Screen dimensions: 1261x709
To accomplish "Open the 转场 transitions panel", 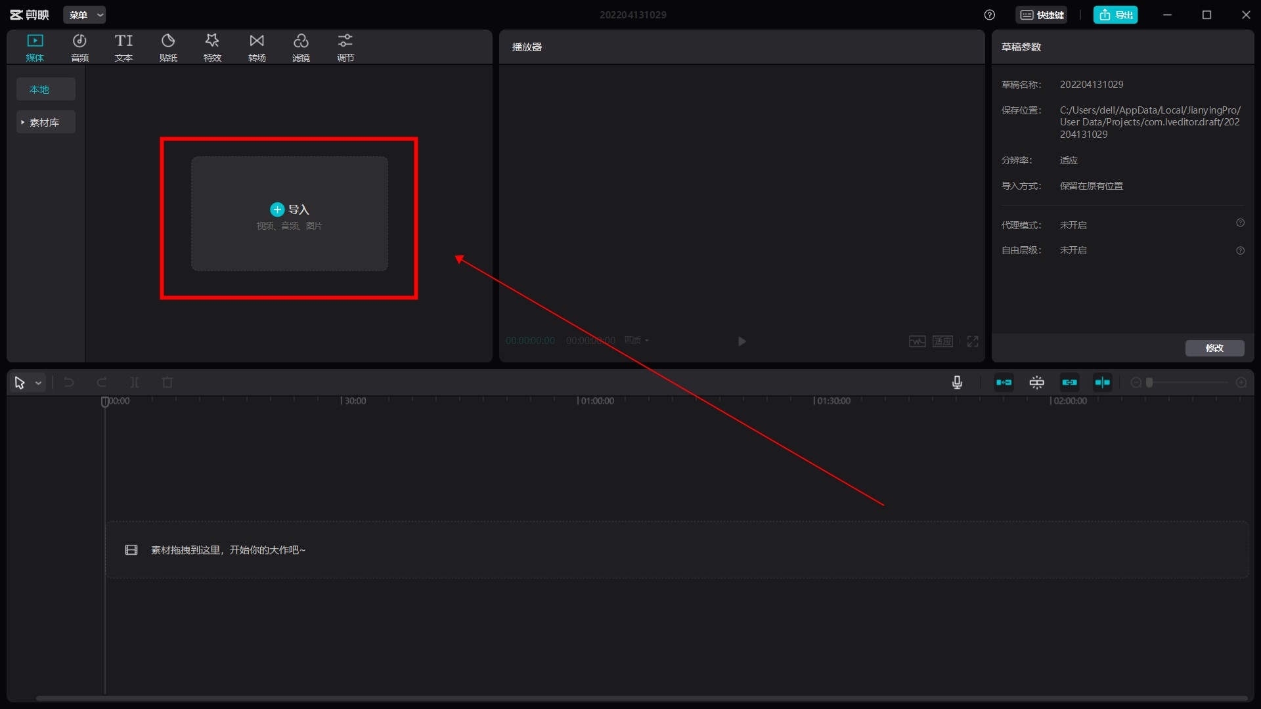I will (257, 47).
